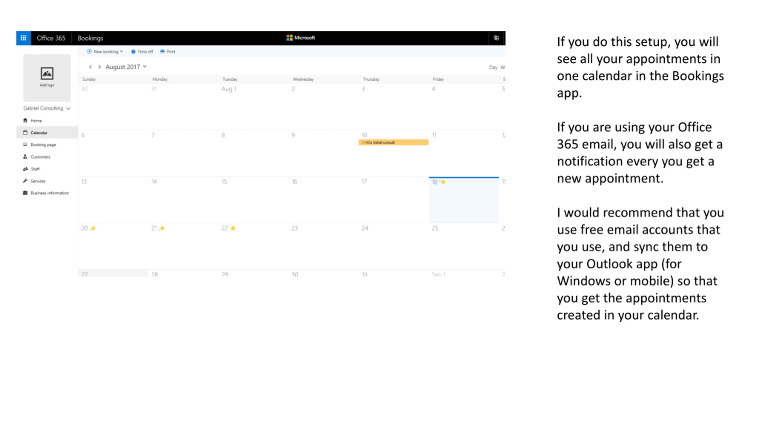759x427 pixels.
Task: Click the Skype icon in header
Action: 496,38
